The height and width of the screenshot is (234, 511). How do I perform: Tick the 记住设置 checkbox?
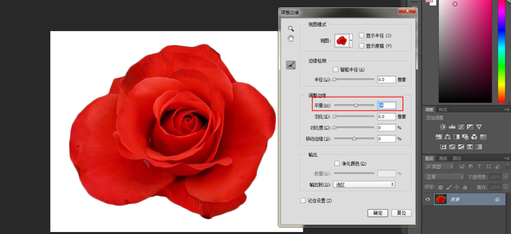click(303, 201)
